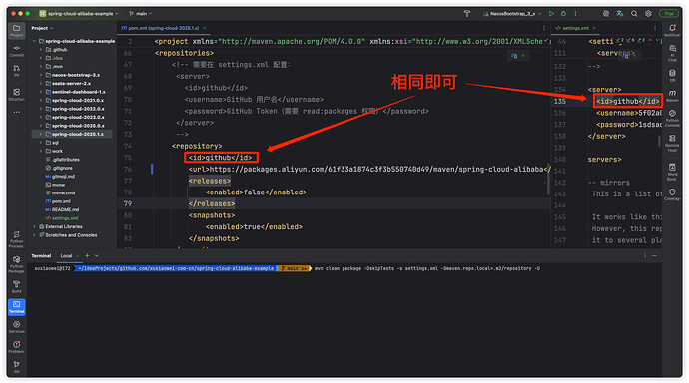The width and height of the screenshot is (689, 383).
Task: Open the Maven tool window
Action: point(672,96)
